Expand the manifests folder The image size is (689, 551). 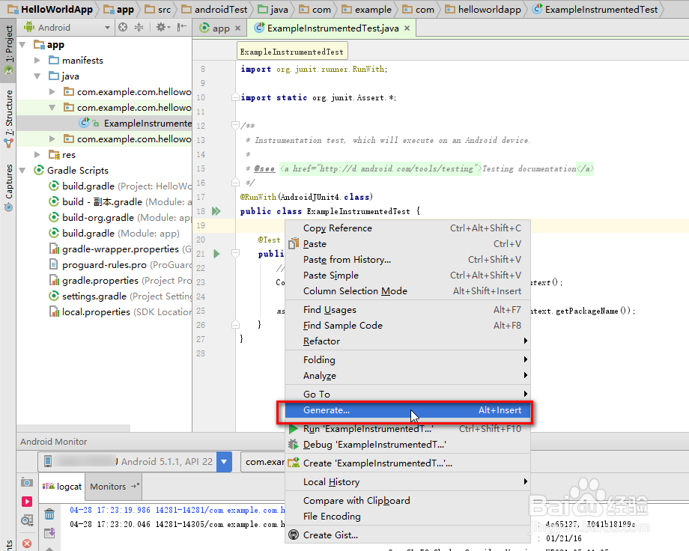[37, 60]
